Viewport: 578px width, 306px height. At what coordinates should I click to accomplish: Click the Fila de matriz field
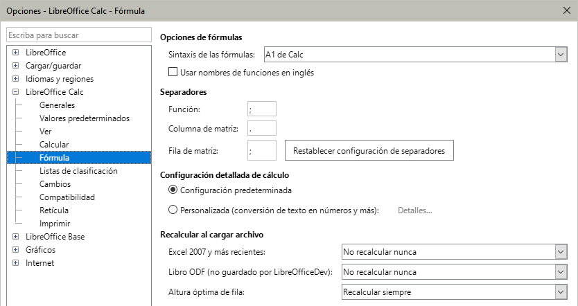click(x=262, y=150)
